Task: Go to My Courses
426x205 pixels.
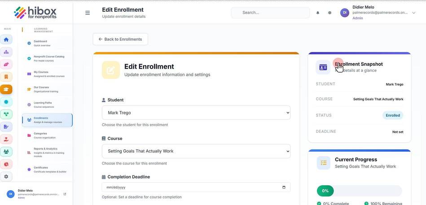Action: point(47,74)
